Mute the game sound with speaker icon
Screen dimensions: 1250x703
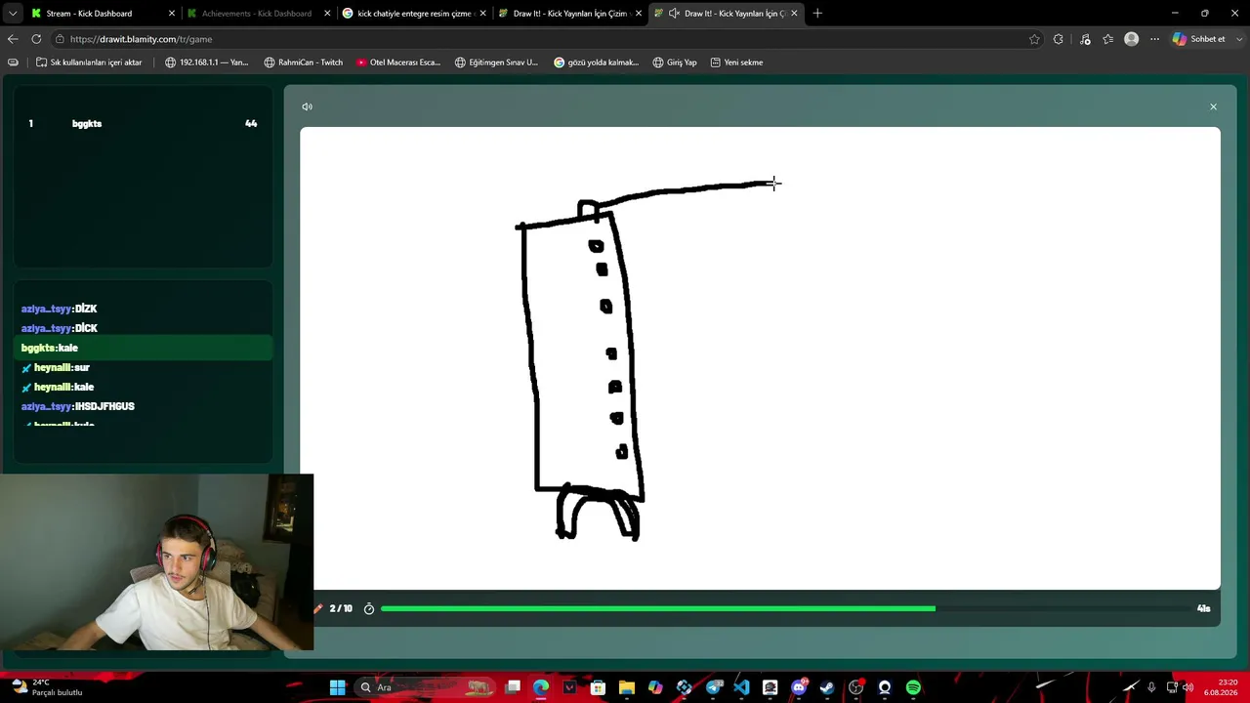coord(307,106)
